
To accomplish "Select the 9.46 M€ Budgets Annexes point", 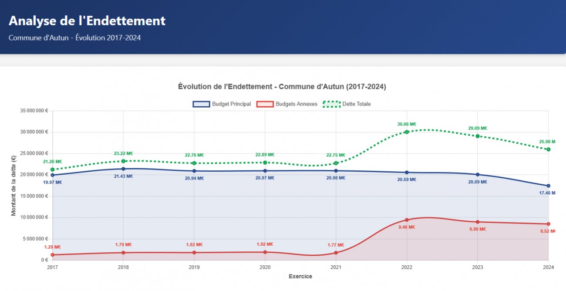I will [407, 220].
